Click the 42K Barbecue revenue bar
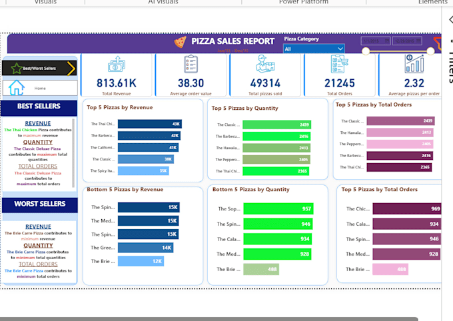The image size is (453, 321). (149, 135)
